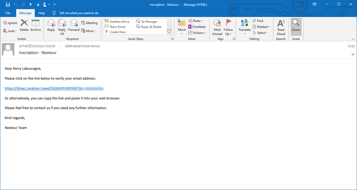Click the subject line Inscription - Nextour
Screen dimensions: 357x190
37,53
